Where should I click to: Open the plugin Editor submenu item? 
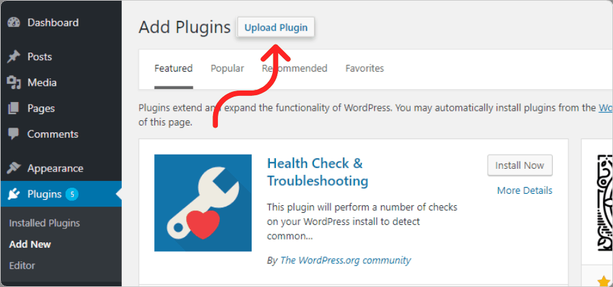(22, 266)
